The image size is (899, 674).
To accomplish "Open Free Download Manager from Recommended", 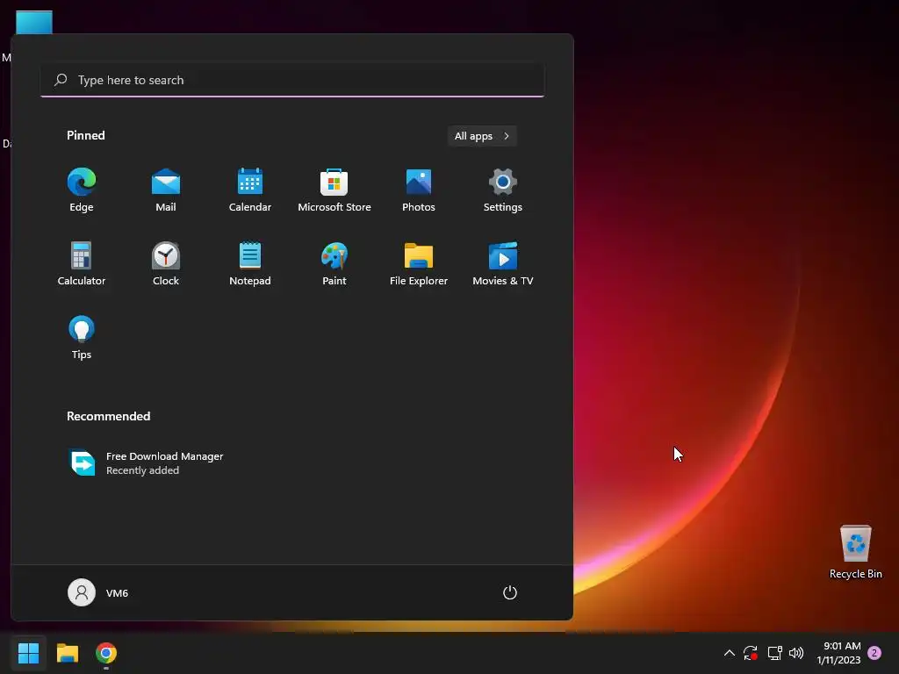I will [147, 462].
